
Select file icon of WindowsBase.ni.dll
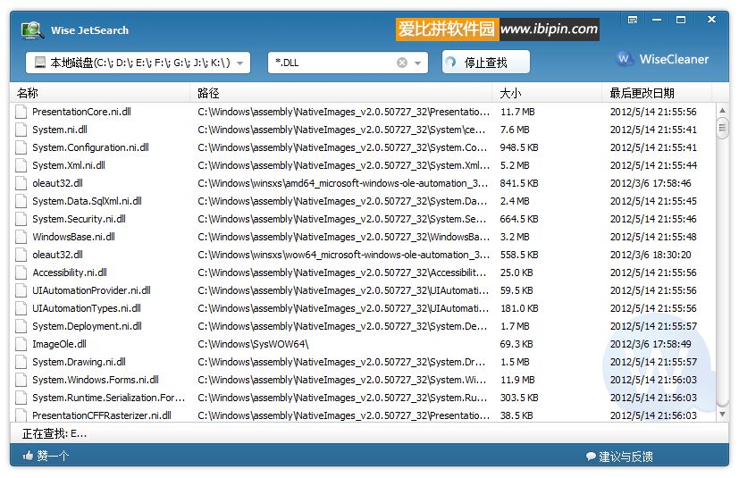coord(21,237)
